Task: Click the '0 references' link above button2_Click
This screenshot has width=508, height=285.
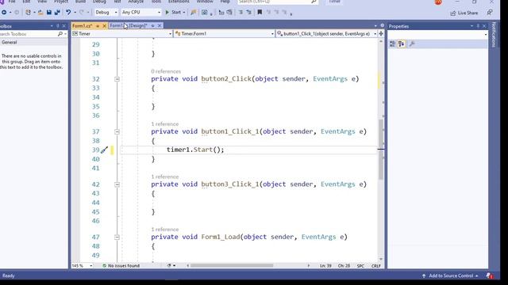Action: click(166, 71)
